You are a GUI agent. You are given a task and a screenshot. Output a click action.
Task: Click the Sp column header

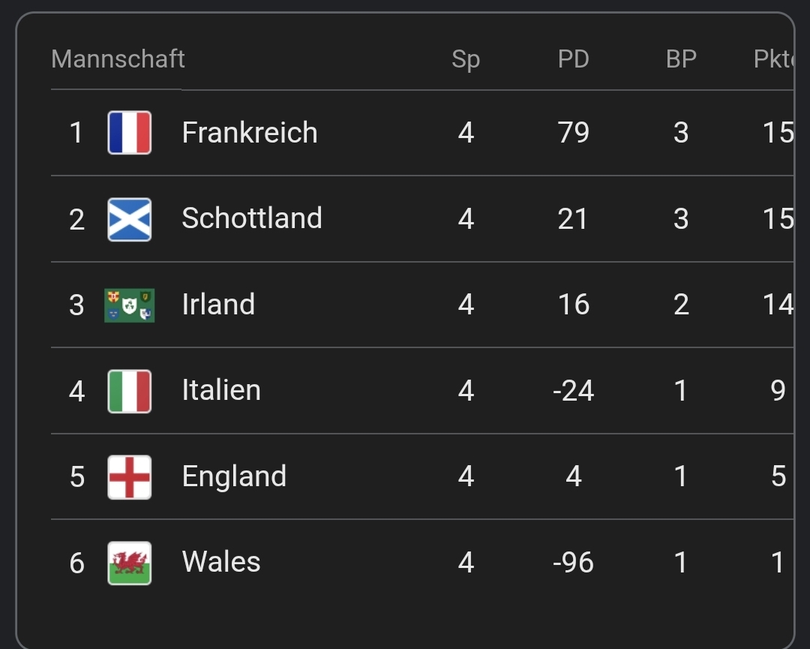[x=466, y=59]
